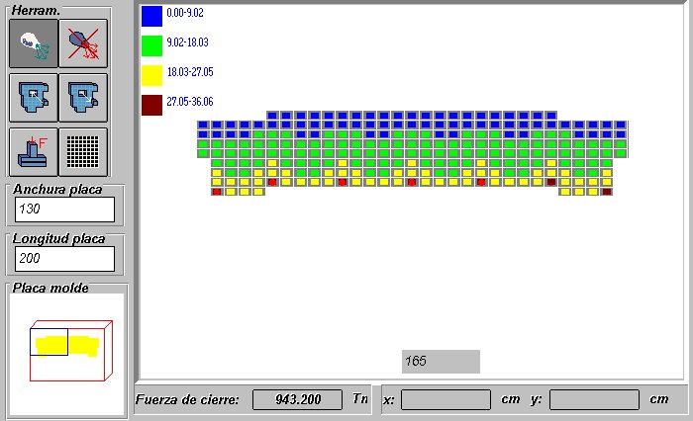This screenshot has width=693, height=421.
Task: Toggle the mesh grid display icon
Action: pos(83,151)
